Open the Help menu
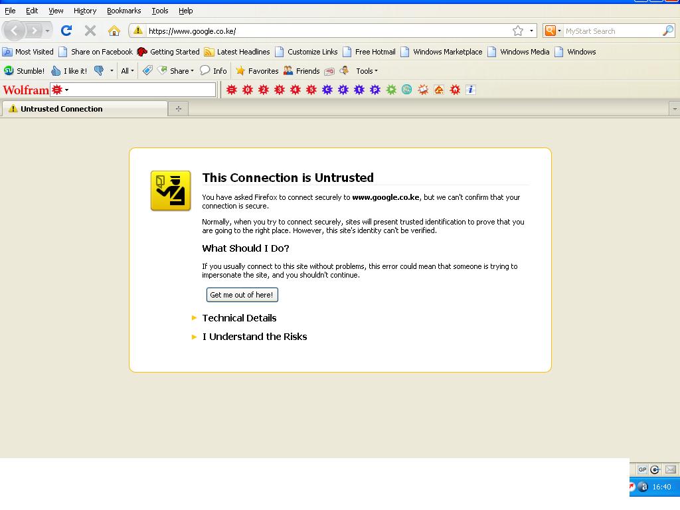Viewport: 680px width, 510px height. [x=186, y=11]
